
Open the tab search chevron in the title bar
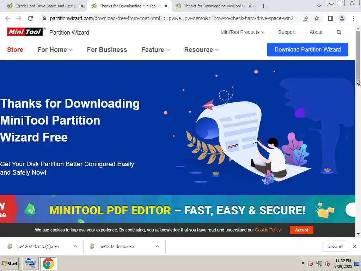(x=319, y=6)
